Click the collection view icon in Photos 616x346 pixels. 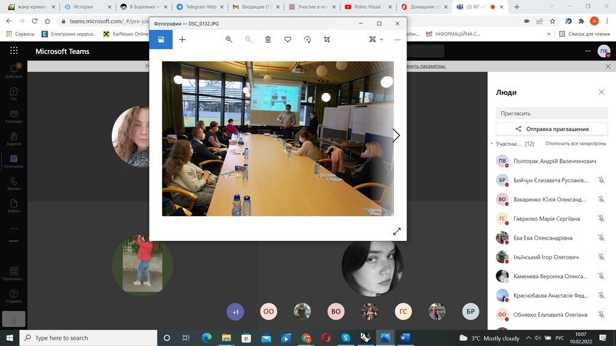161,39
